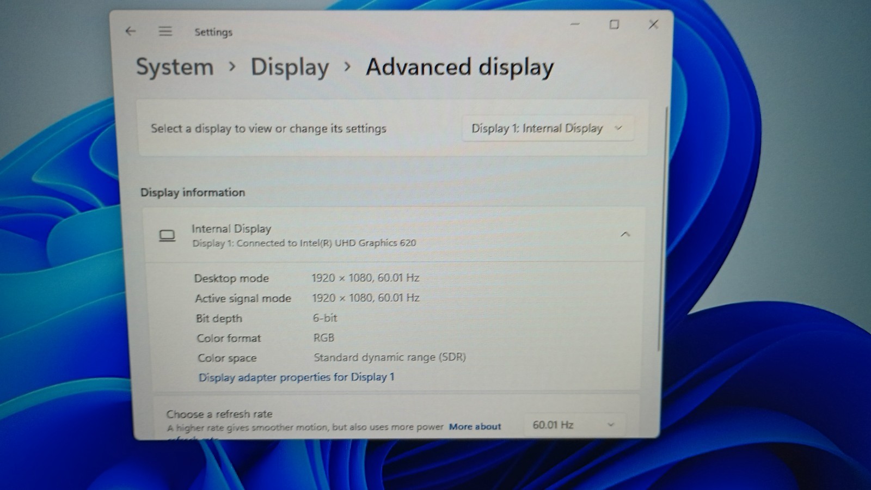This screenshot has width=871, height=490.
Task: Close the Settings window
Action: (x=653, y=24)
